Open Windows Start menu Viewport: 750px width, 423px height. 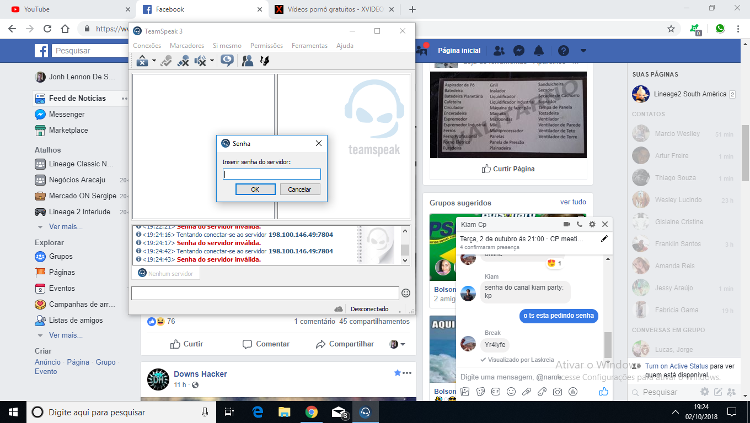click(x=13, y=412)
